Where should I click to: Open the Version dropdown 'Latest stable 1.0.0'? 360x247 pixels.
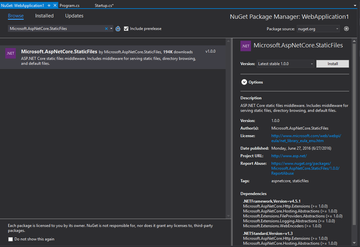point(285,64)
